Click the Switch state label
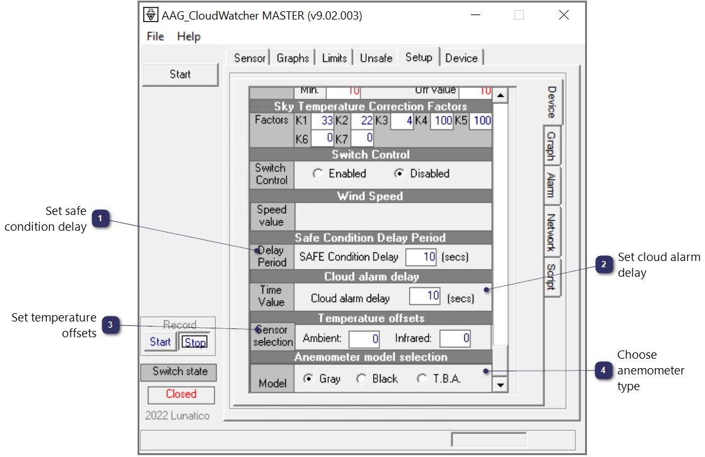This screenshot has width=705, height=457. [x=179, y=372]
